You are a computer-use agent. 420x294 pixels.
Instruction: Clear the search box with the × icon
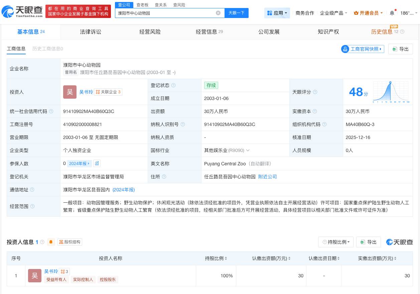(218, 13)
